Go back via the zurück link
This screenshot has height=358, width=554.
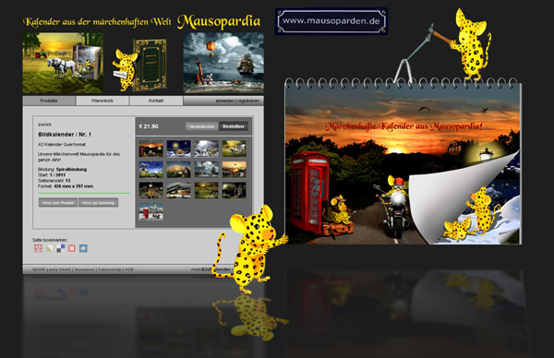[45, 125]
